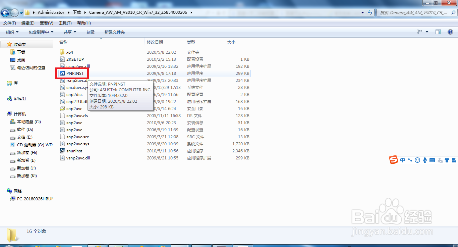Sort by the 修改日期 column header
458x247 pixels.
(155, 42)
